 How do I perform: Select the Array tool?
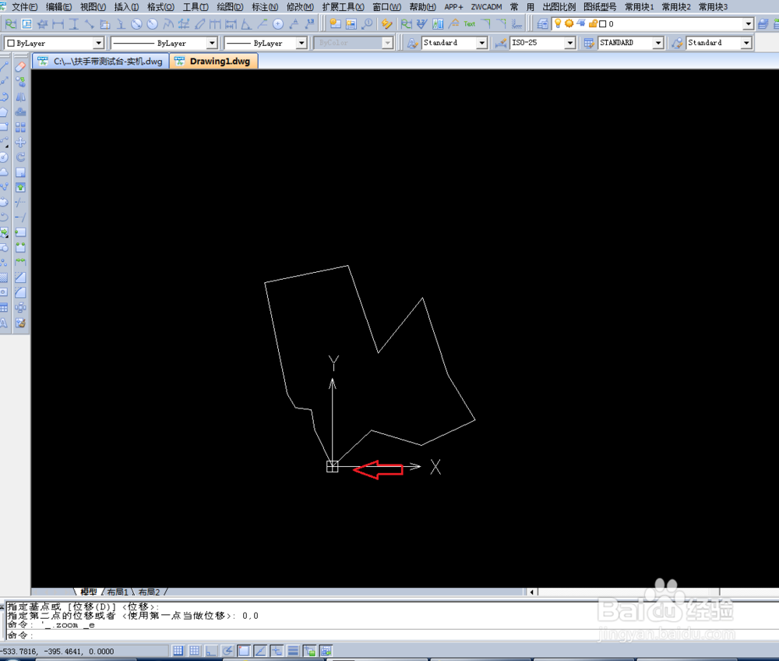pos(20,127)
